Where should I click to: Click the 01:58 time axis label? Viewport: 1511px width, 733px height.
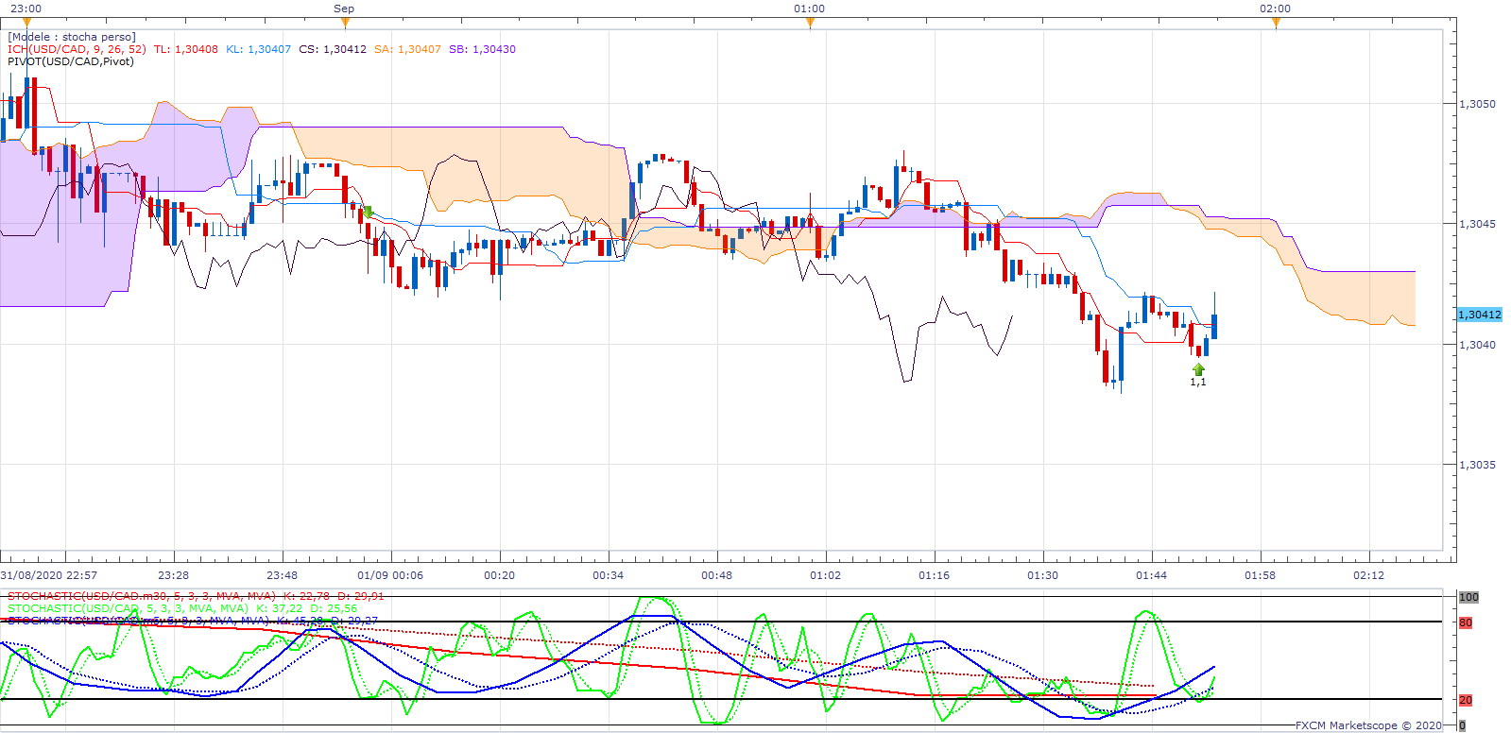[1260, 575]
